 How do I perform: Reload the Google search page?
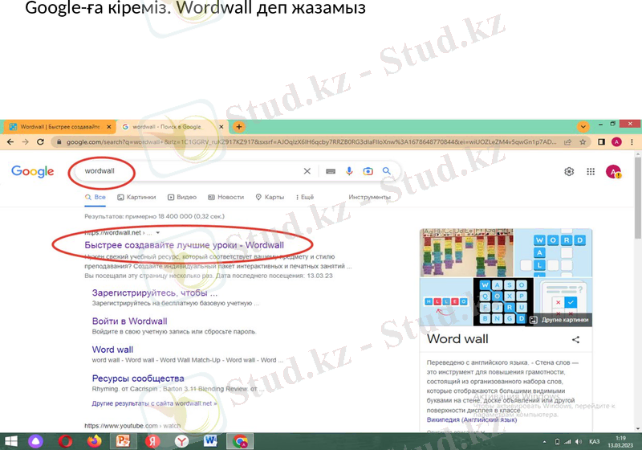[x=40, y=141]
